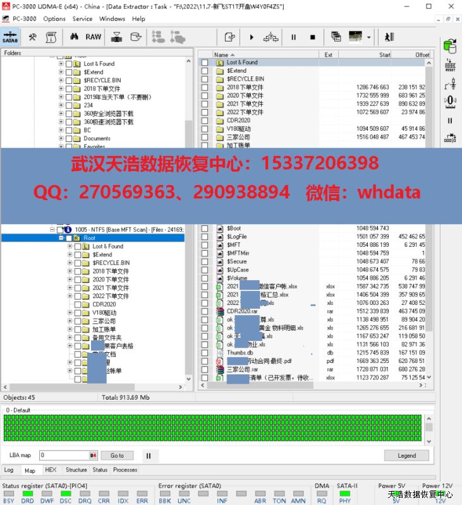This screenshot has width=462, height=505.
Task: Click the Play/start task toolbar icon
Action: point(252,37)
